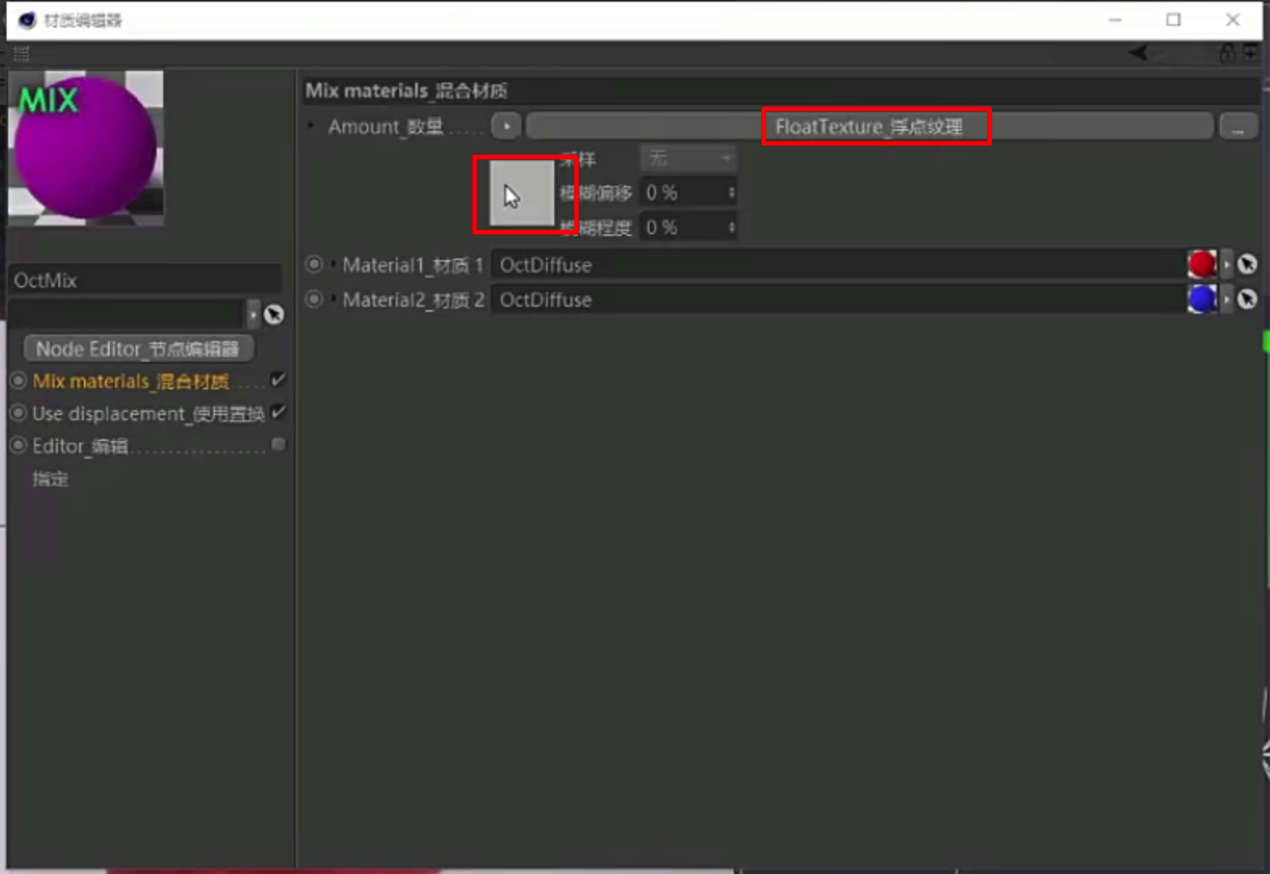Select the Mix materials channel
Screen dimensions: 1270x874
click(x=131, y=381)
